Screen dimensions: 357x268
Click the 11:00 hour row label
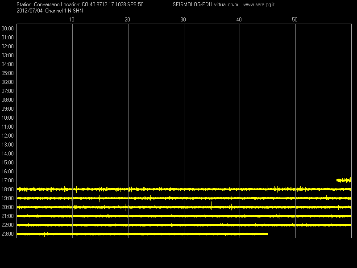click(x=8, y=127)
